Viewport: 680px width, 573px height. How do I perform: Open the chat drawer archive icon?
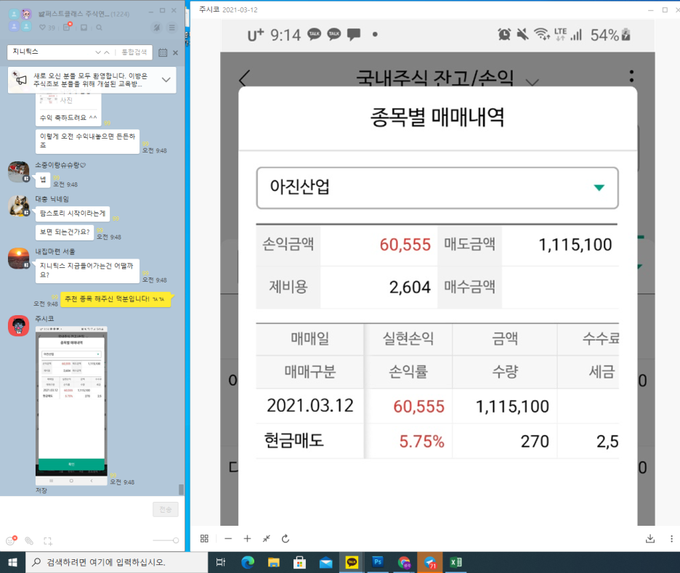(x=84, y=28)
